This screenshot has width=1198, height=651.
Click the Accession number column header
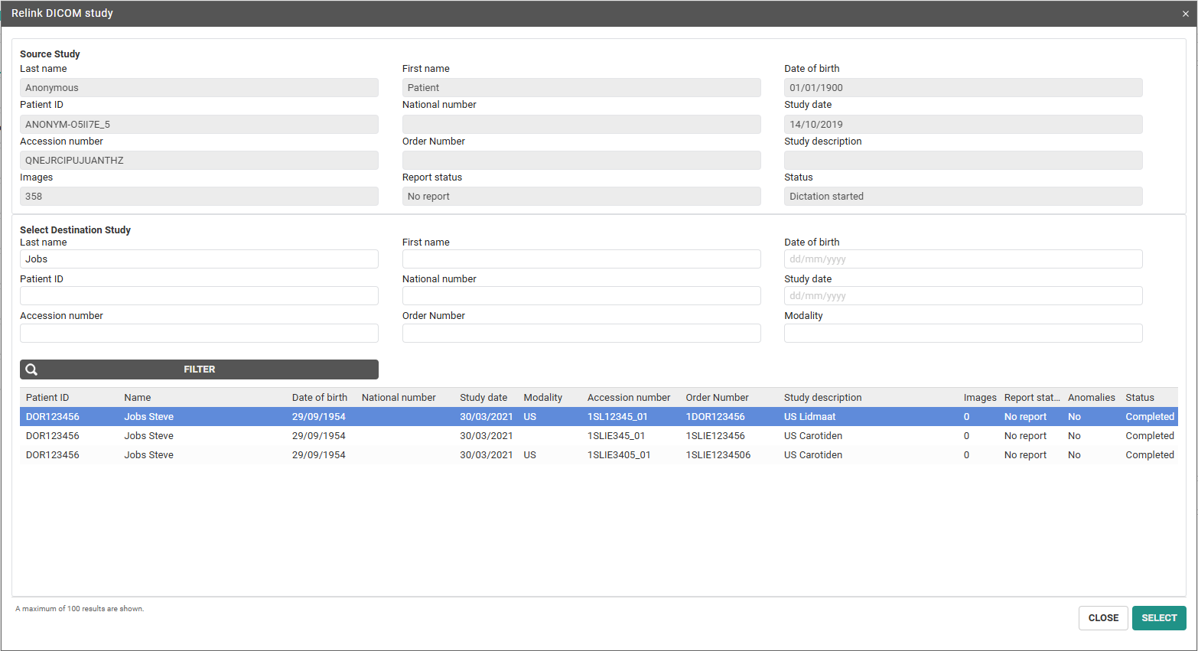click(x=628, y=398)
